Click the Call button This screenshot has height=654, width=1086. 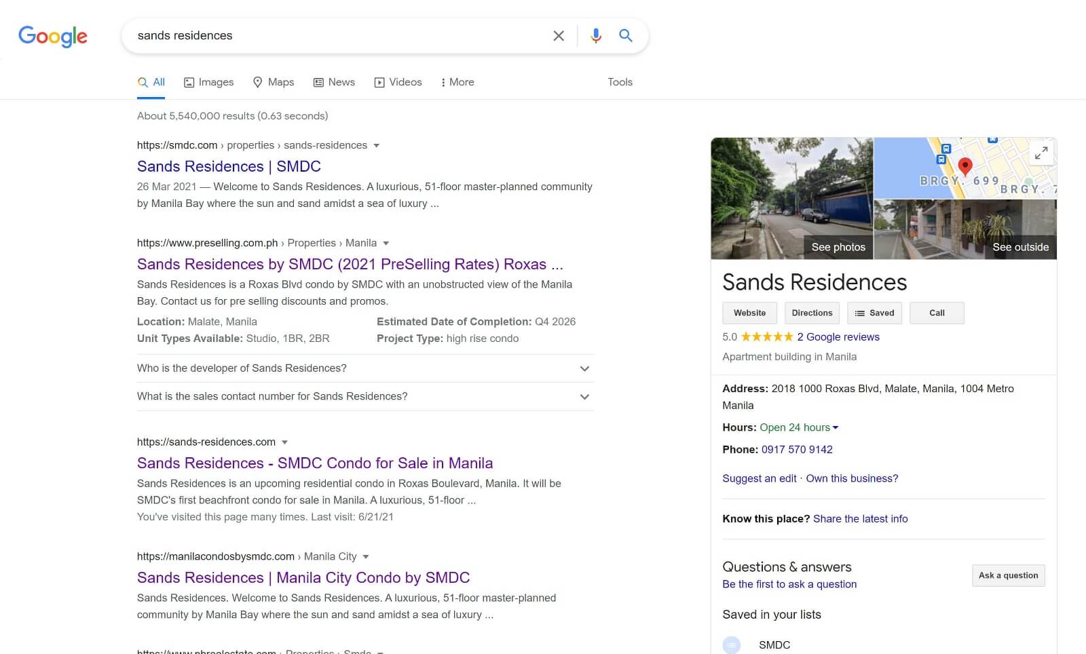click(937, 313)
